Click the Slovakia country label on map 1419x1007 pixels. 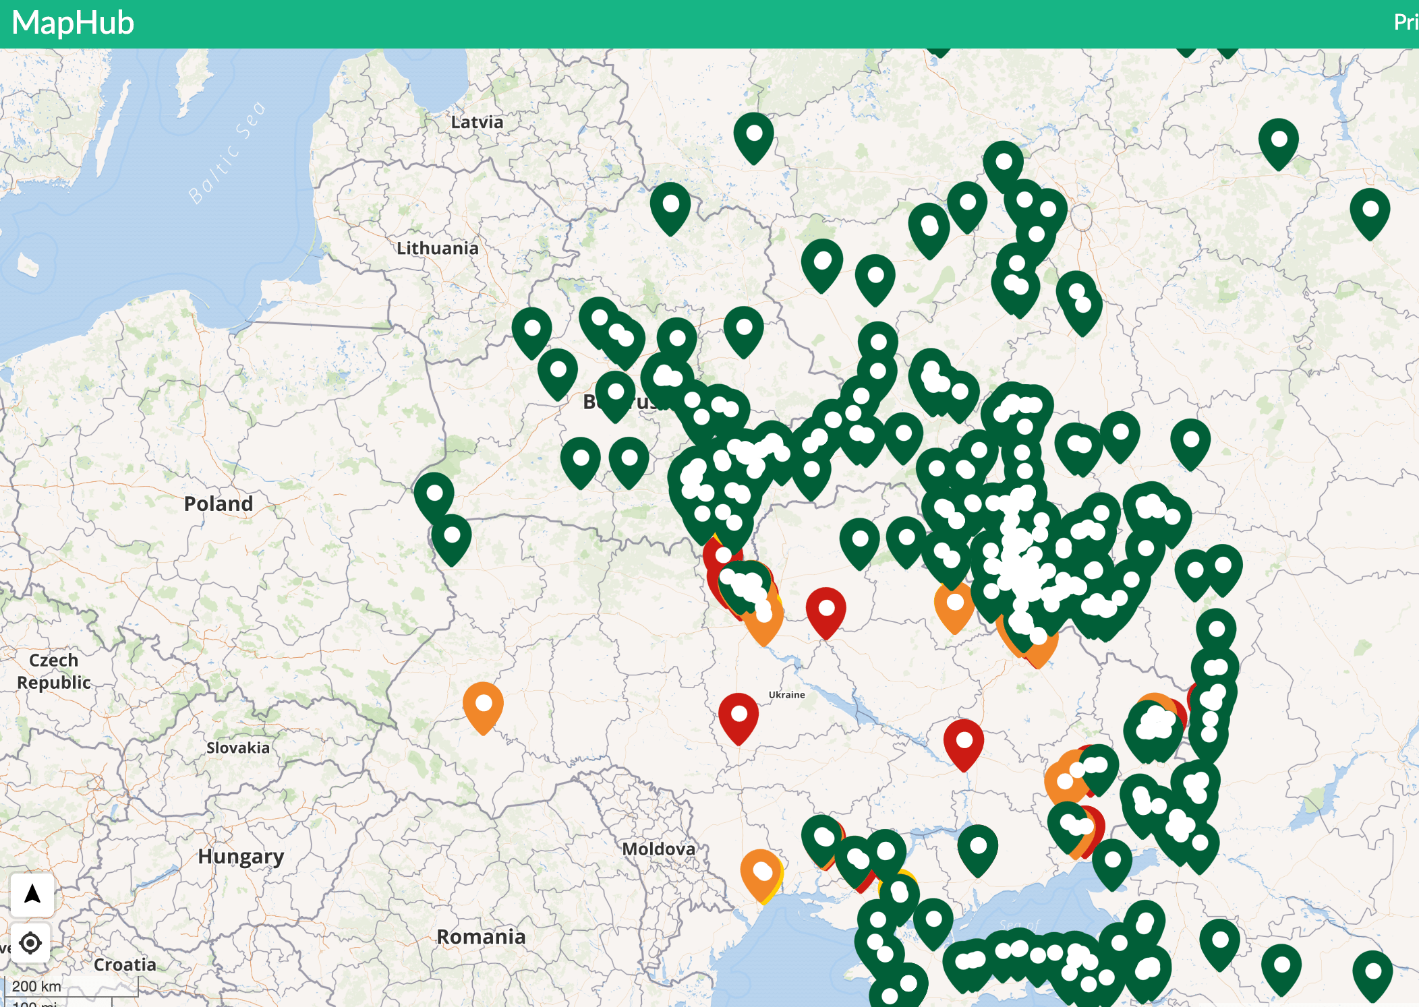pyautogui.click(x=237, y=747)
